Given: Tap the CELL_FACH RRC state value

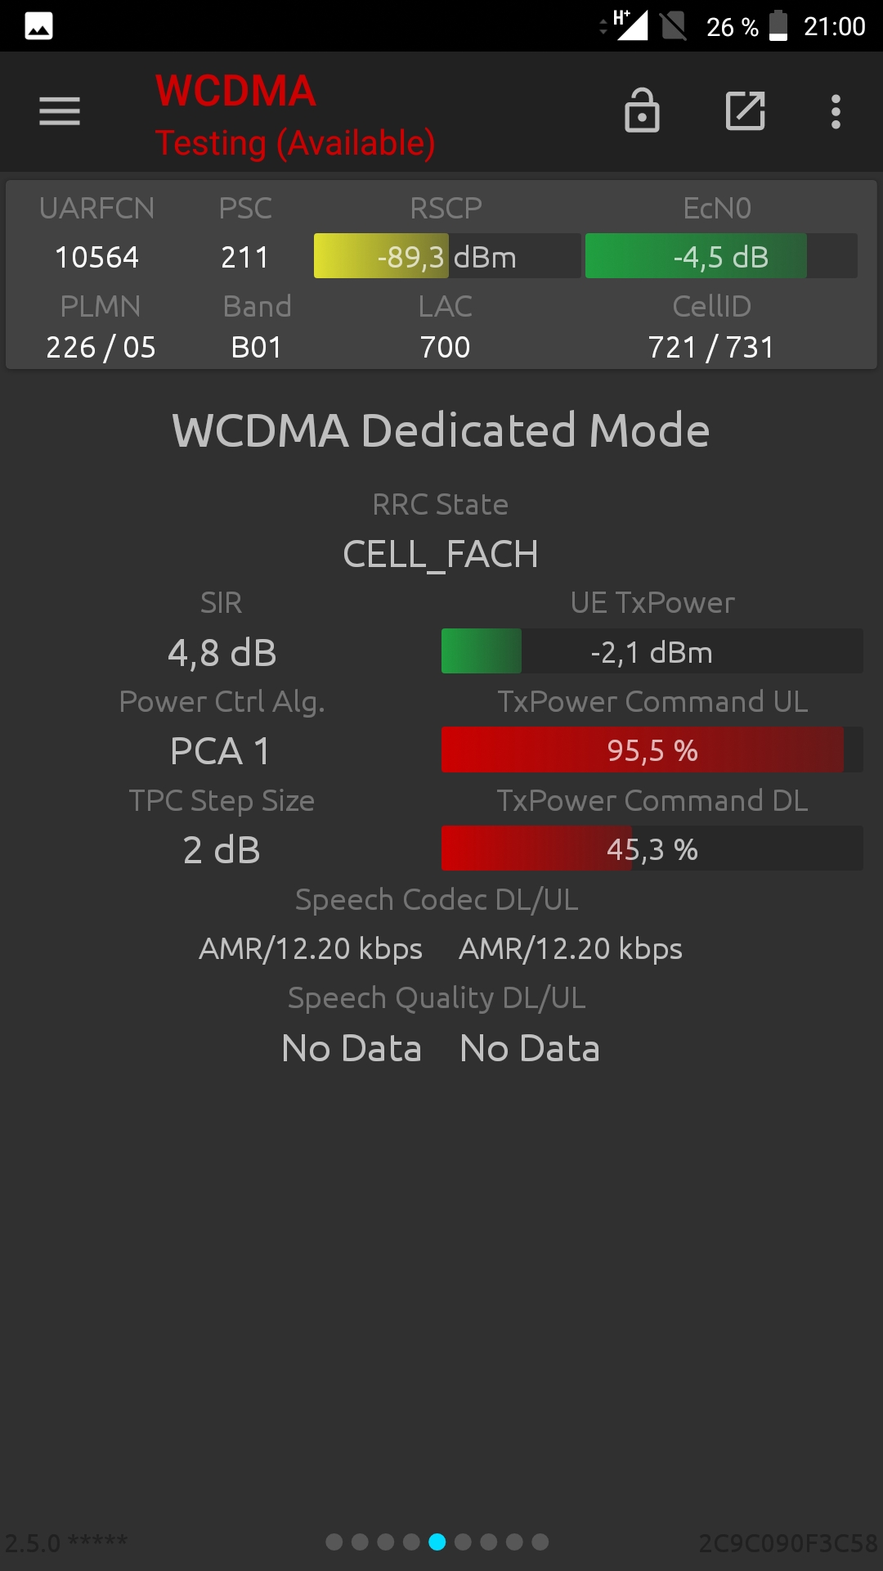Looking at the screenshot, I should coord(441,555).
